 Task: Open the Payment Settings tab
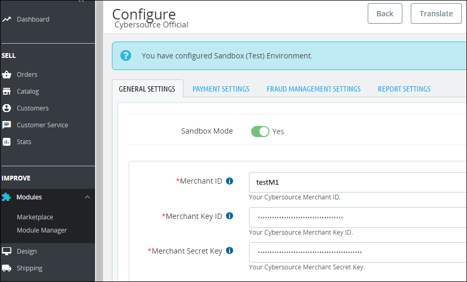[221, 89]
